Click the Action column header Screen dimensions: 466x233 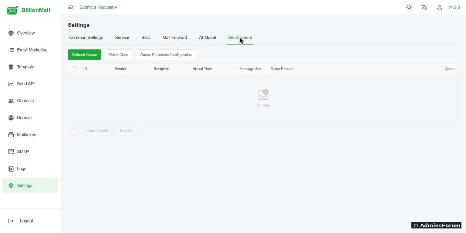pos(450,69)
